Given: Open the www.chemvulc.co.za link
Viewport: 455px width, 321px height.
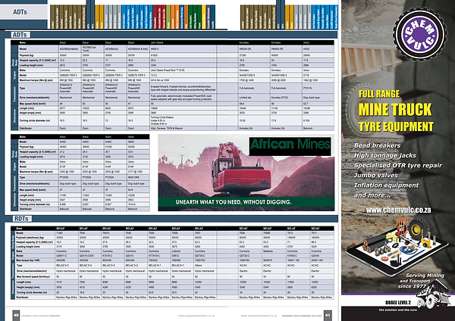Looking at the screenshot, I should (x=398, y=210).
